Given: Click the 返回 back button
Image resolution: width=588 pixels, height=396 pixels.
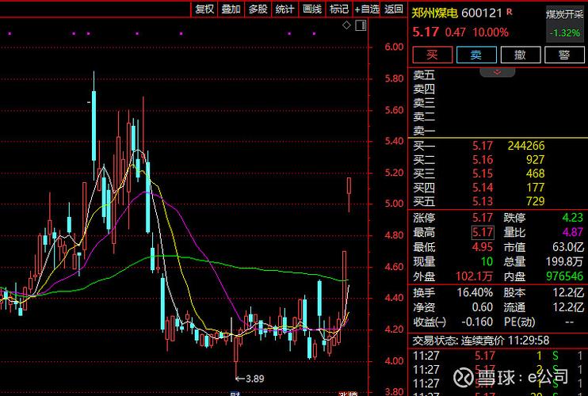Looking at the screenshot, I should coord(393,9).
